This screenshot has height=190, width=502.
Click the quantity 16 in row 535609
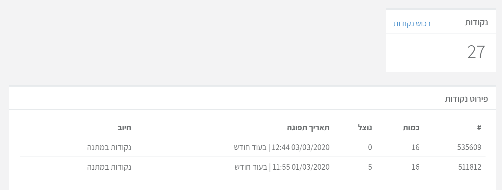[416, 147]
